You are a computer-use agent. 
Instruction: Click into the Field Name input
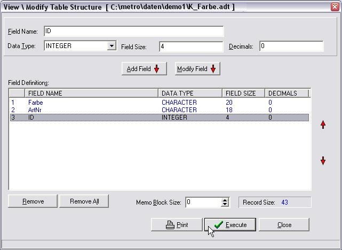(x=133, y=32)
